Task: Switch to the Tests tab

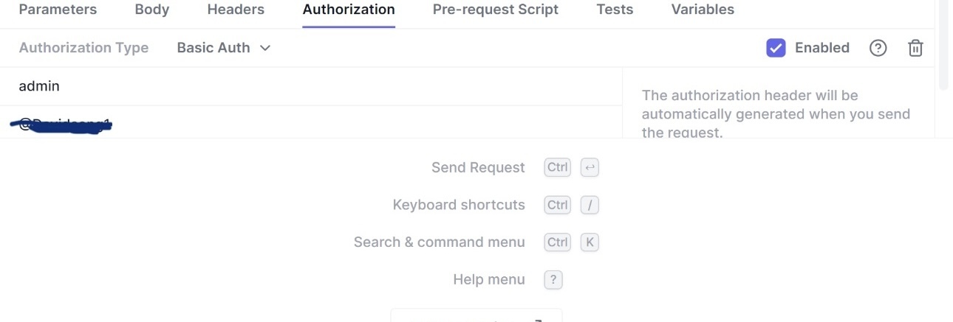Action: point(615,10)
